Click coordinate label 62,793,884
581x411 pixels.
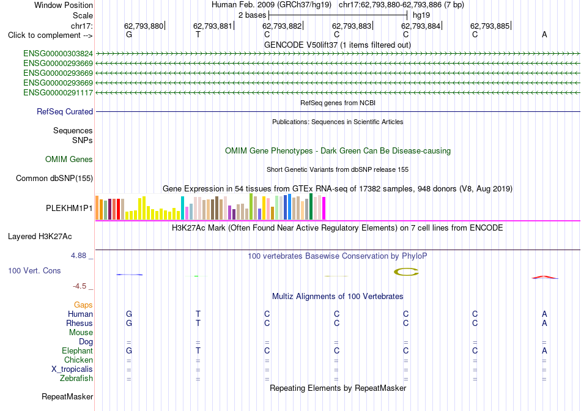pyautogui.click(x=421, y=26)
